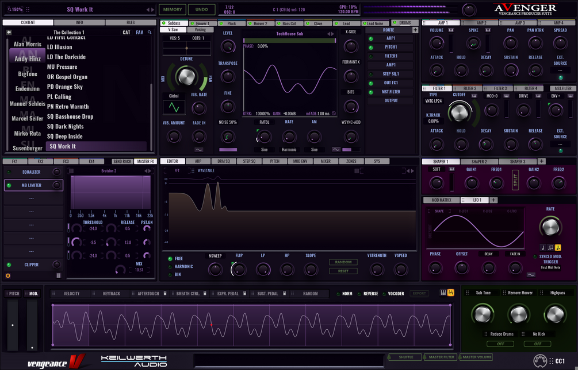Open the Global detune mode dropdown
Viewport: 578px width, 370px height.
pyautogui.click(x=174, y=96)
